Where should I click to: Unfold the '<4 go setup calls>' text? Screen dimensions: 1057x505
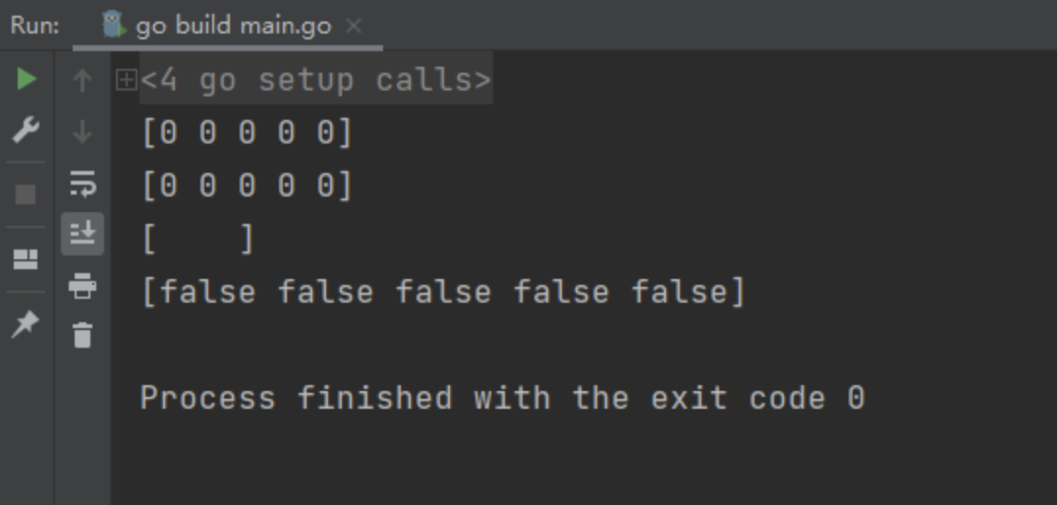tap(316, 81)
